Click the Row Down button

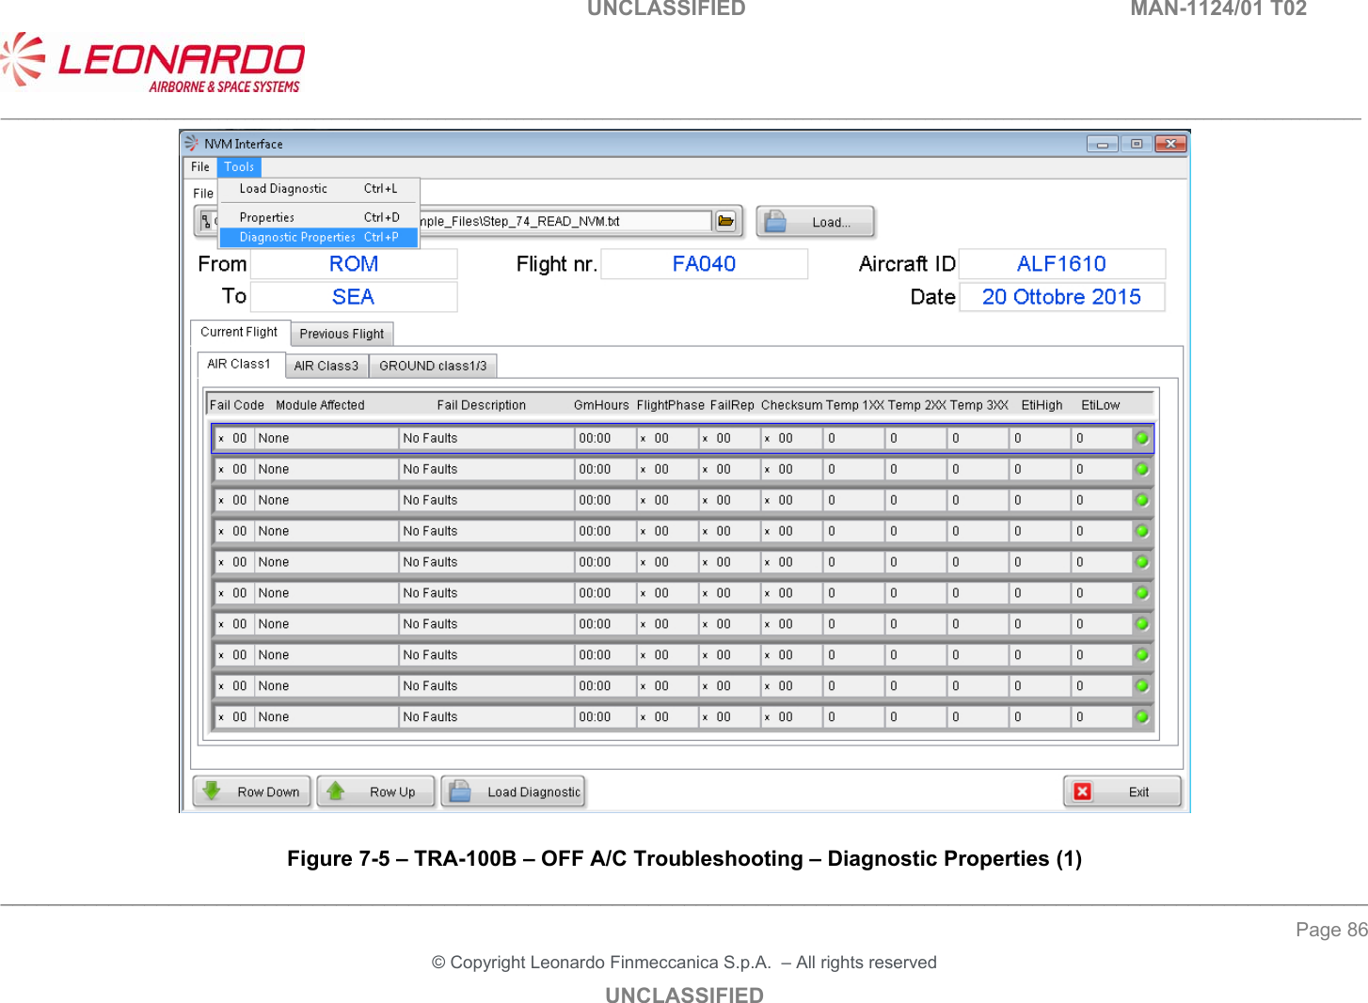tap(252, 791)
